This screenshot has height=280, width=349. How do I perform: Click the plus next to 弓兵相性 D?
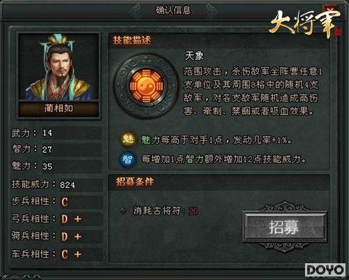[77, 219]
